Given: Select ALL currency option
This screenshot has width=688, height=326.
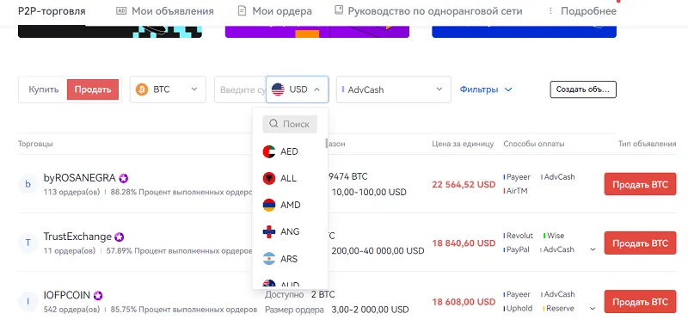Looking at the screenshot, I should click(x=290, y=179).
